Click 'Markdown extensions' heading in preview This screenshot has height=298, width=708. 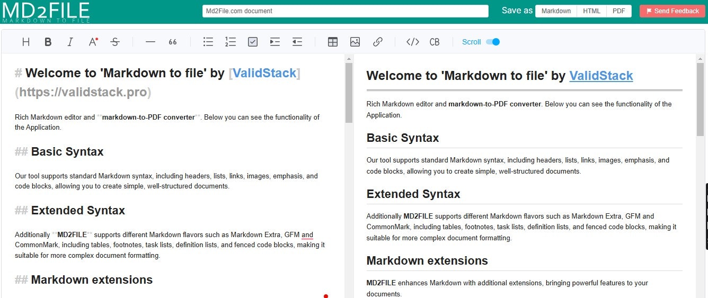pos(427,261)
